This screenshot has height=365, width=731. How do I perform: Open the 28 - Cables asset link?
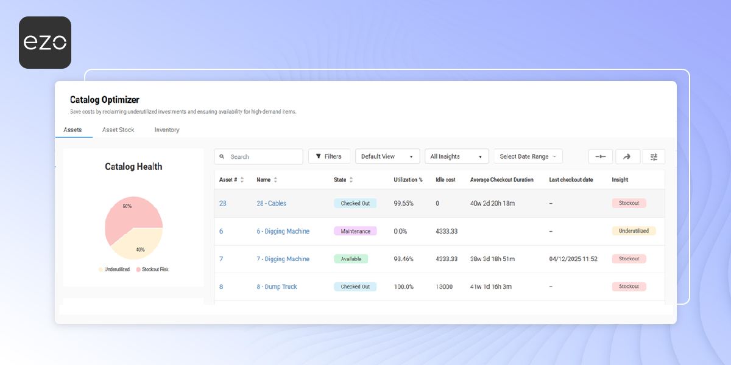(270, 203)
